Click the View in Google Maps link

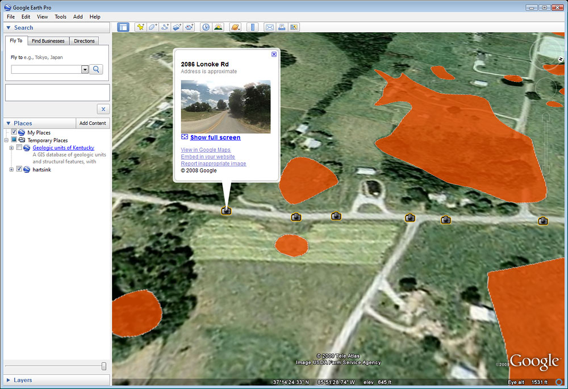pyautogui.click(x=206, y=149)
